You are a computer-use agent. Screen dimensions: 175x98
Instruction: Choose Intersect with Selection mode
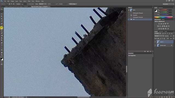click(14, 4)
